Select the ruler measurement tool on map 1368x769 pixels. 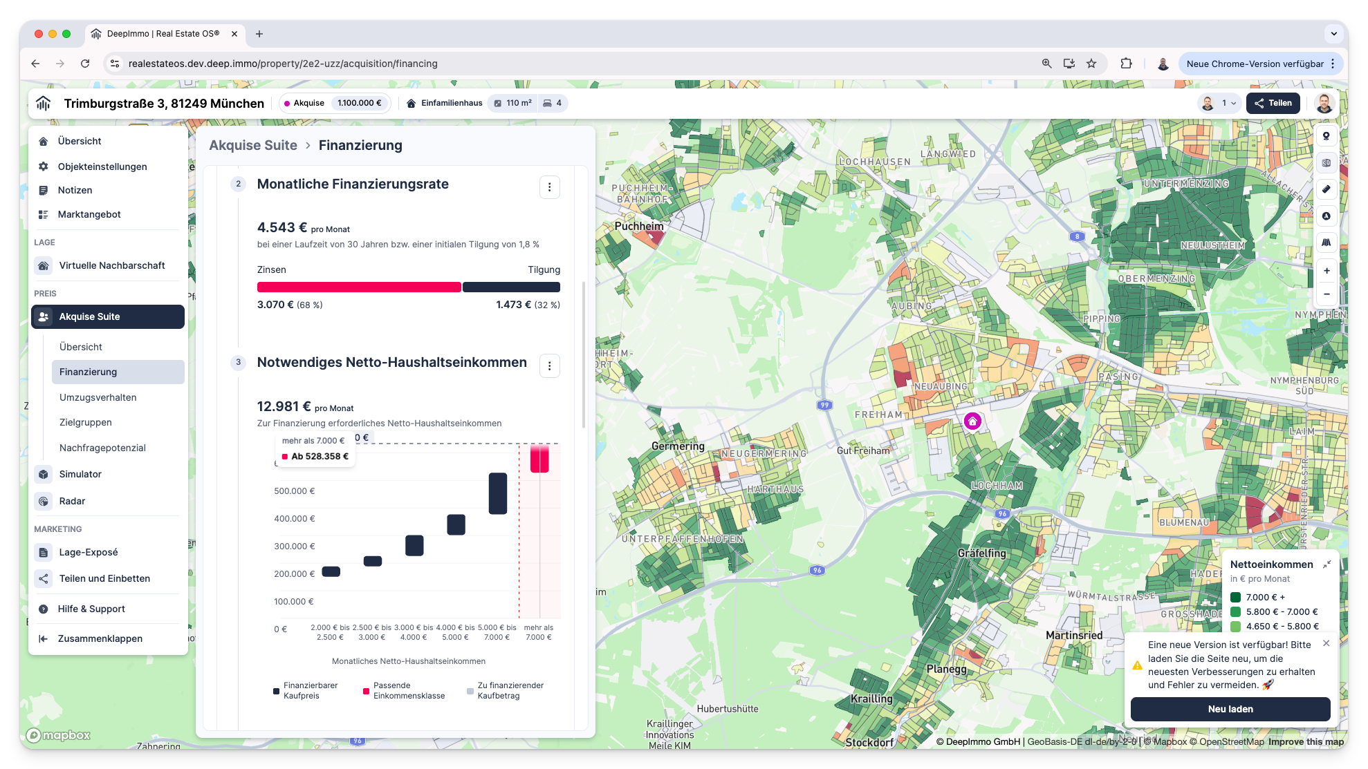point(1326,189)
